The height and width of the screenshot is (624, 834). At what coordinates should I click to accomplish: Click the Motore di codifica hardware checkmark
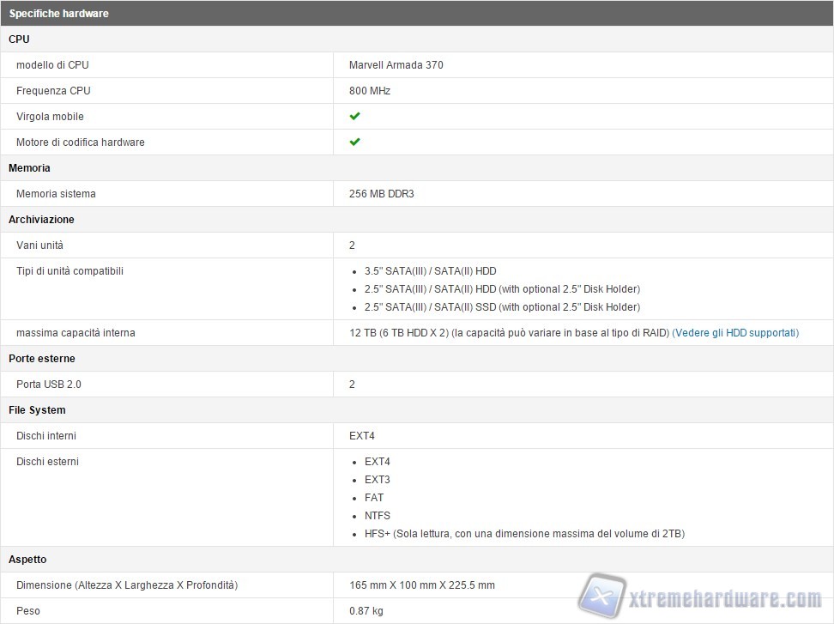[354, 142]
